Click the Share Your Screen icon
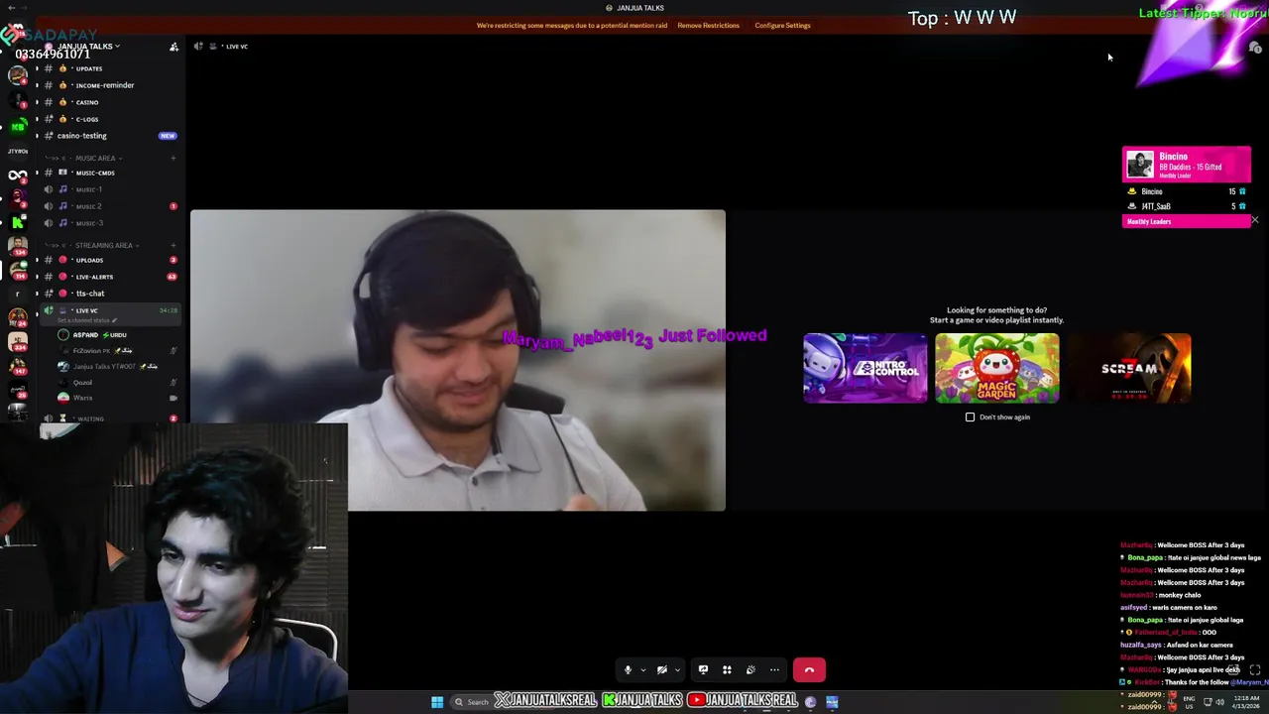 pyautogui.click(x=703, y=670)
